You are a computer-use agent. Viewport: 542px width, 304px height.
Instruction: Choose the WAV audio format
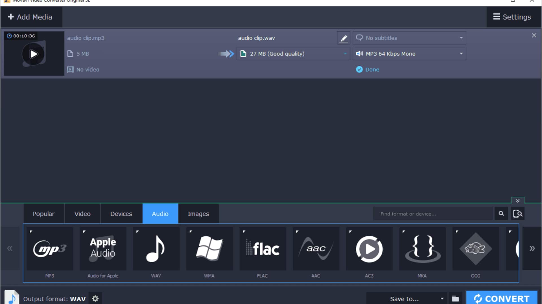pyautogui.click(x=156, y=248)
